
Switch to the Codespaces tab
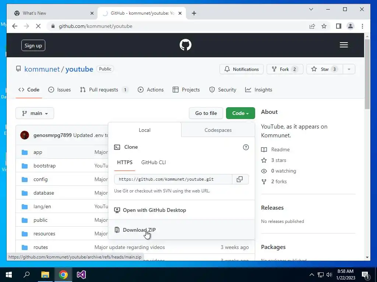[x=218, y=130]
